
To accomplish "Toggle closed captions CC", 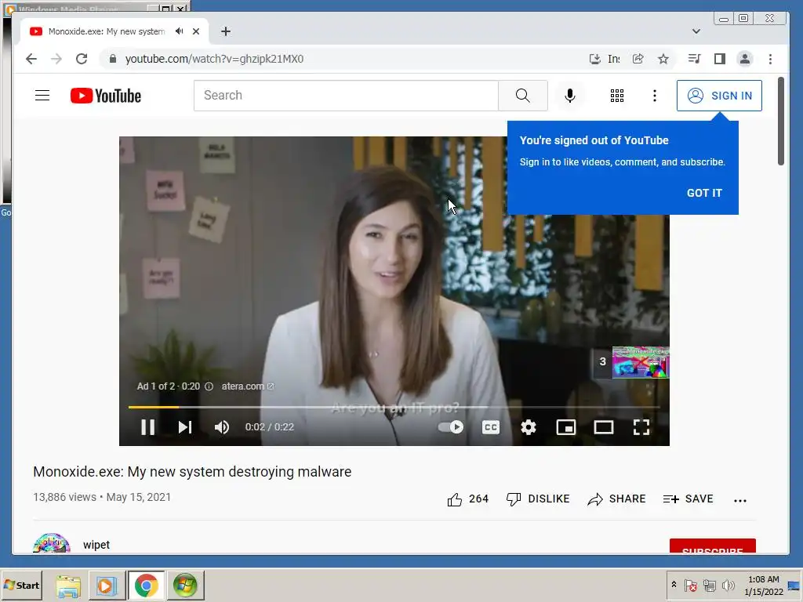I will (491, 427).
